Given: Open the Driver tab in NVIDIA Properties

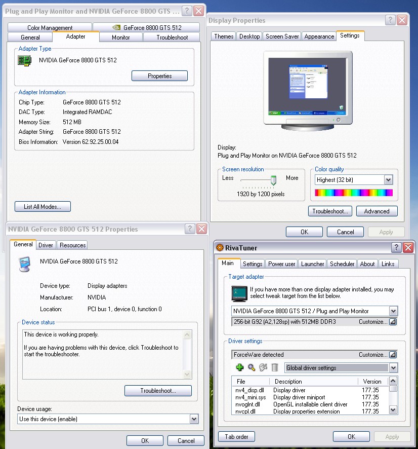Looking at the screenshot, I should 46,245.
